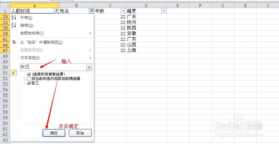Select column D header

coord(146,6)
